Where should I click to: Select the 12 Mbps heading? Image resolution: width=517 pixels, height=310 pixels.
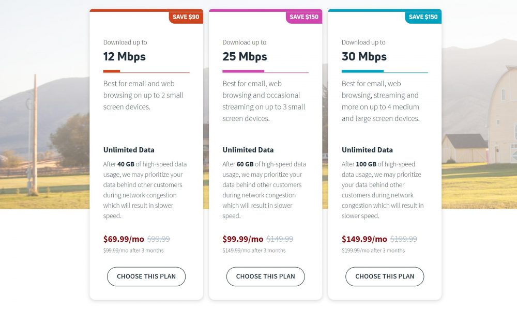click(x=124, y=57)
